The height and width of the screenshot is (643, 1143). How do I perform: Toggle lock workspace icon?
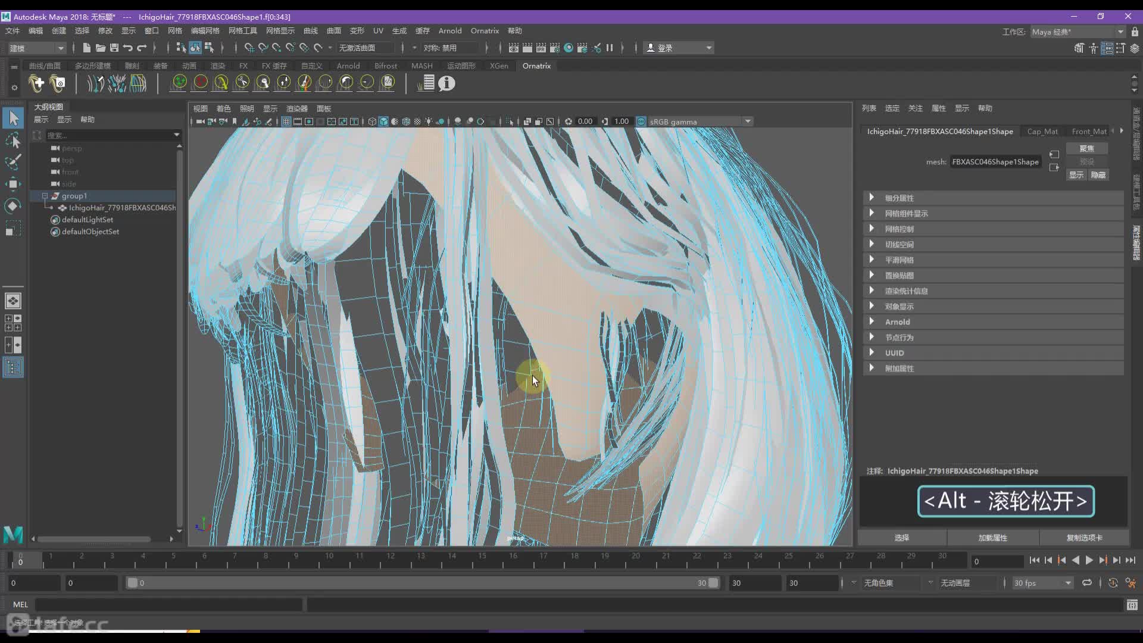(x=1135, y=32)
